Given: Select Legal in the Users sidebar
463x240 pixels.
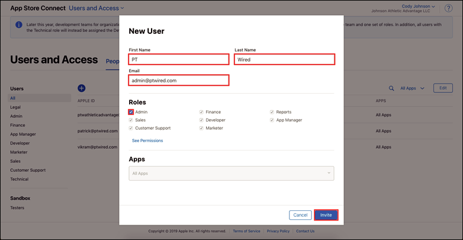Looking at the screenshot, I should coord(15,107).
